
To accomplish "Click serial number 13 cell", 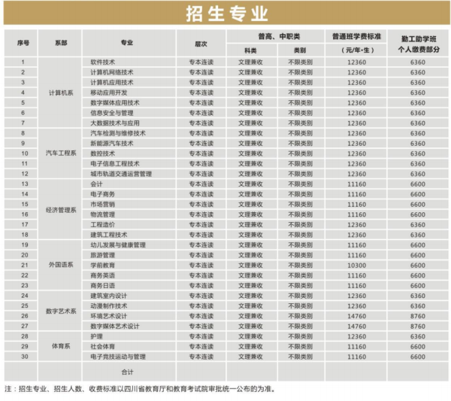I will (21, 184).
